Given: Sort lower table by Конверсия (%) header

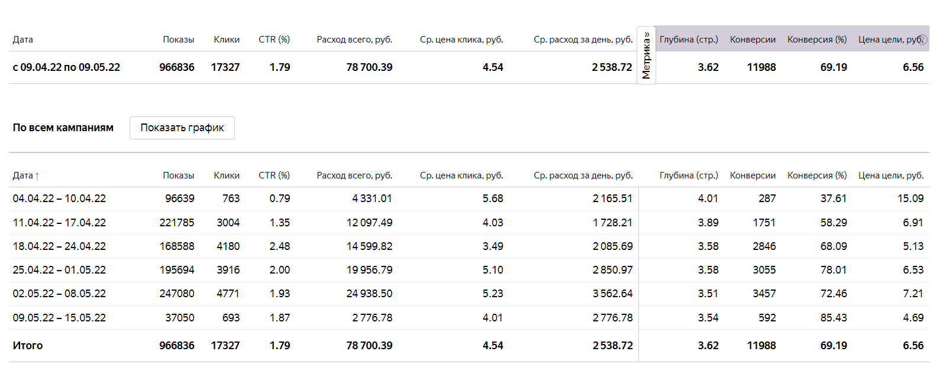Looking at the screenshot, I should tap(817, 175).
